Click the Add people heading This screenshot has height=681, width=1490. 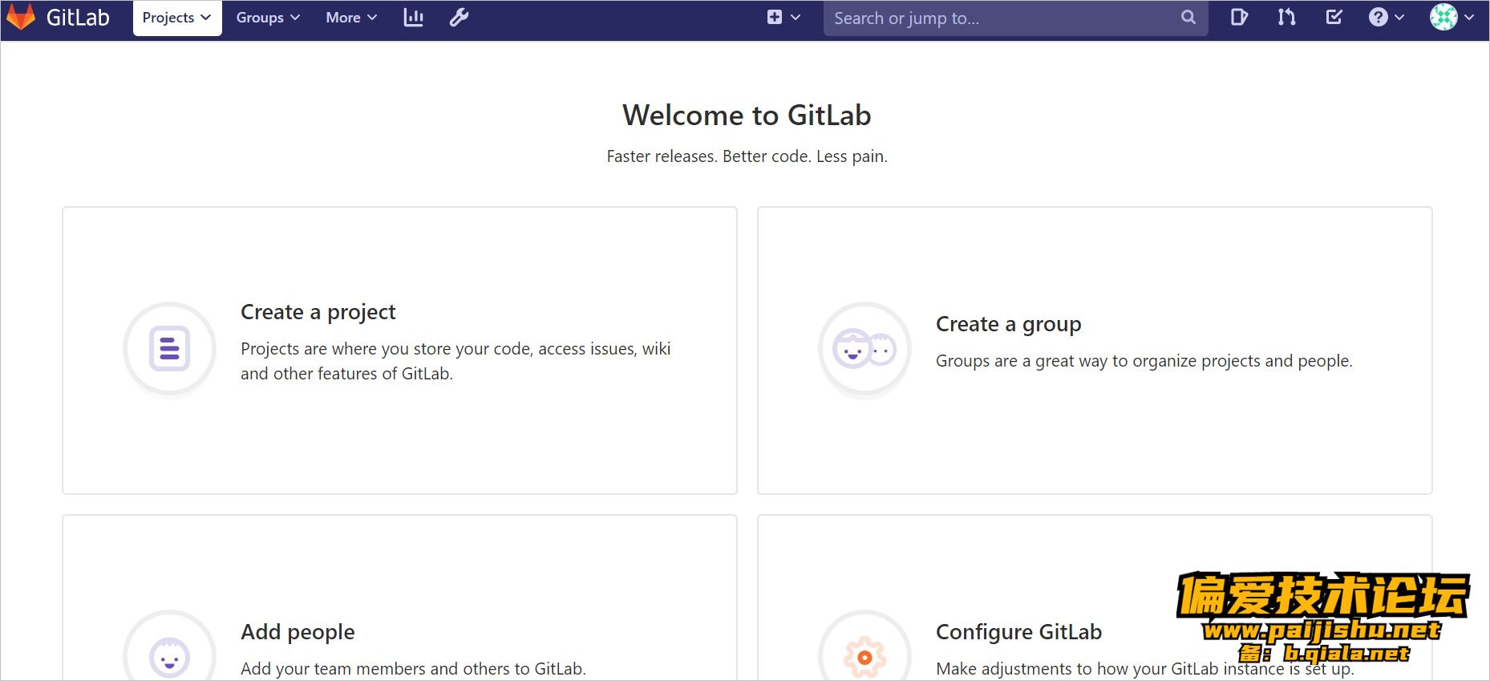(298, 632)
